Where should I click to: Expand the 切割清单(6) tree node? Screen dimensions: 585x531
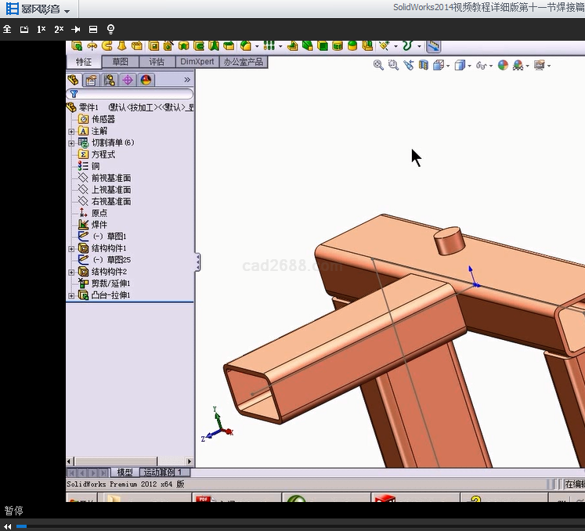pos(72,143)
